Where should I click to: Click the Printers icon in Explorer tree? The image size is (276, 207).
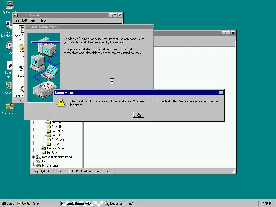pyautogui.click(x=43, y=153)
